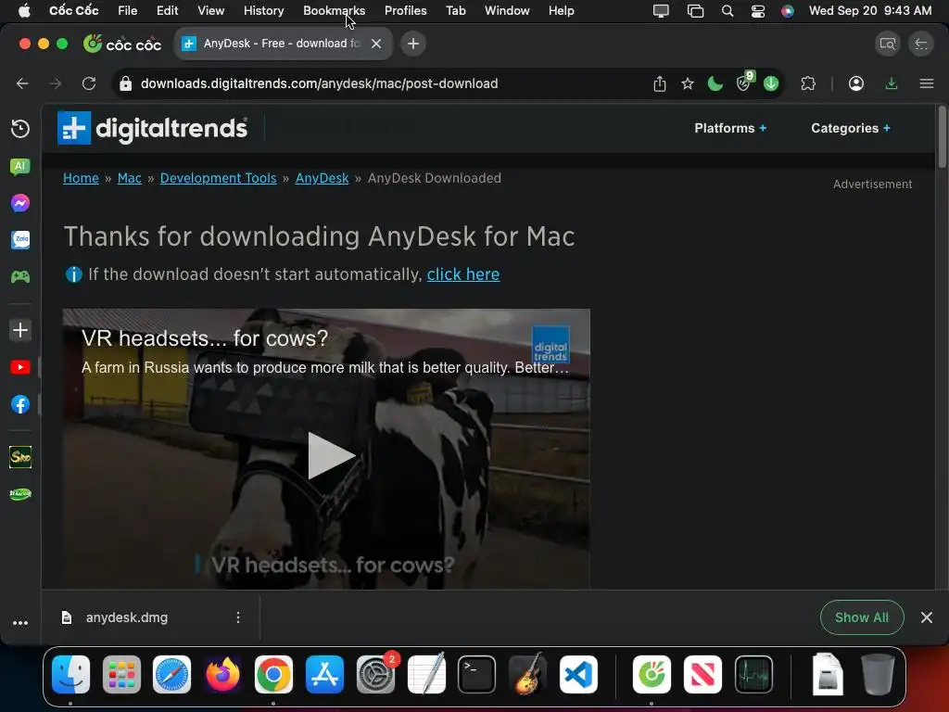The image size is (949, 712).
Task: Go to the Home breadcrumb link
Action: coord(81,178)
